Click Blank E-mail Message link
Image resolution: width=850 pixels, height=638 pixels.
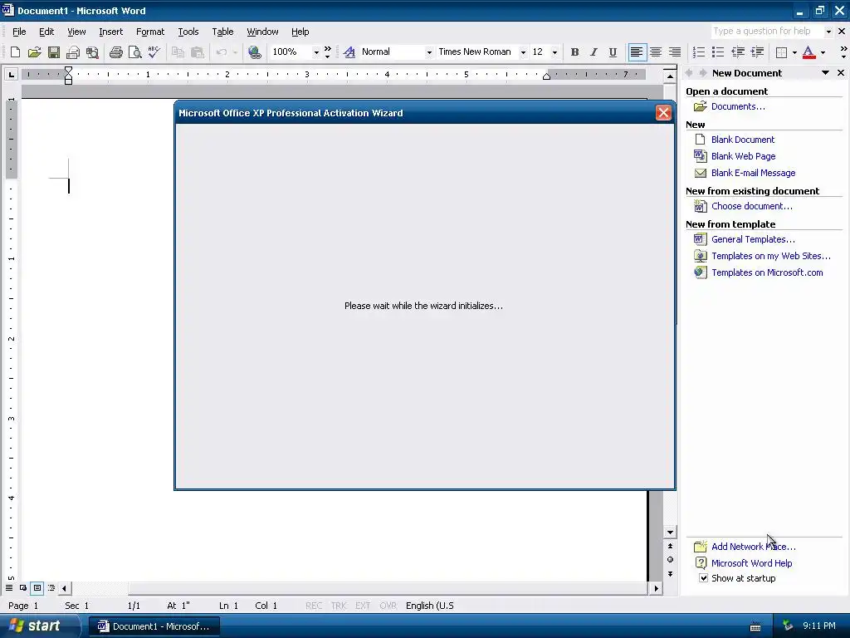point(754,173)
